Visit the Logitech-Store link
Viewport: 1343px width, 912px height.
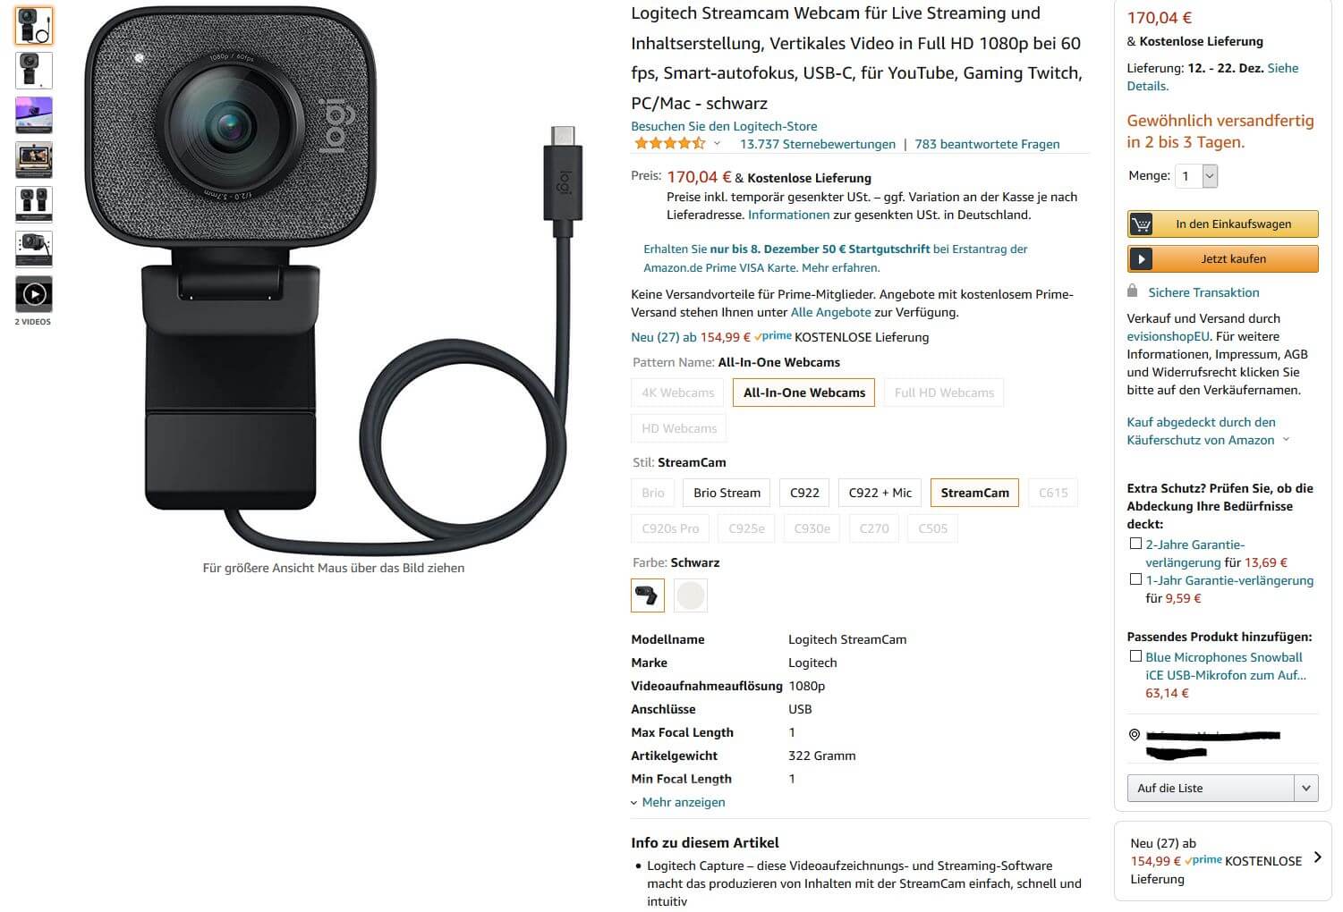[724, 126]
